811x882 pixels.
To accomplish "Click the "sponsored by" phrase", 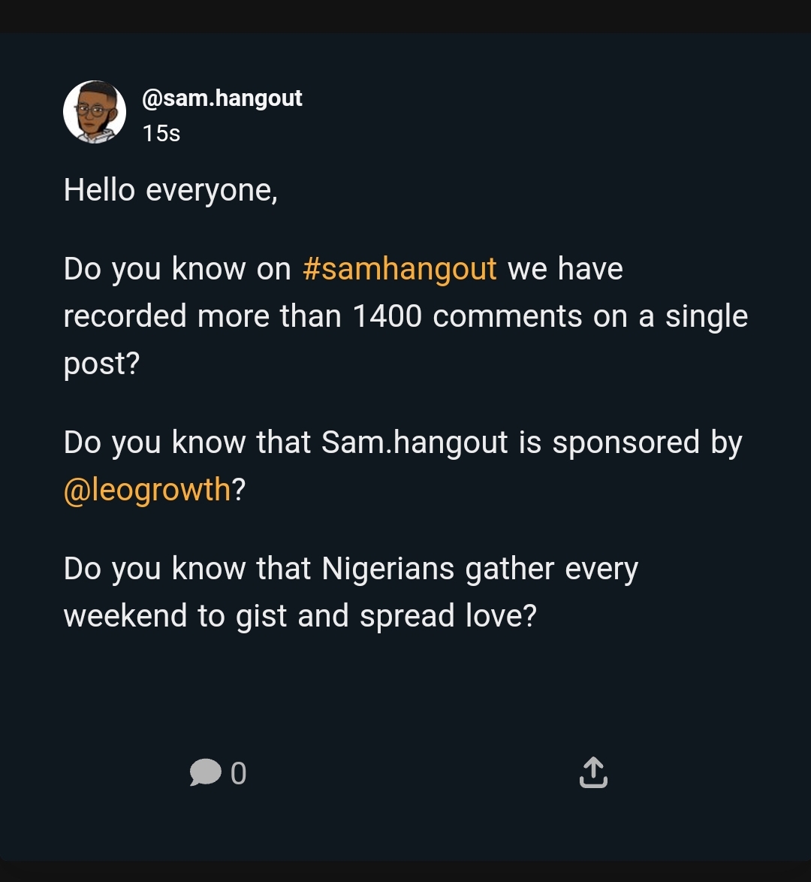I will (647, 442).
